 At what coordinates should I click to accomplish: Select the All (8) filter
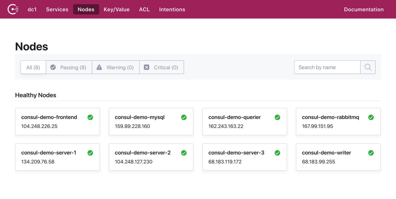pyautogui.click(x=33, y=67)
